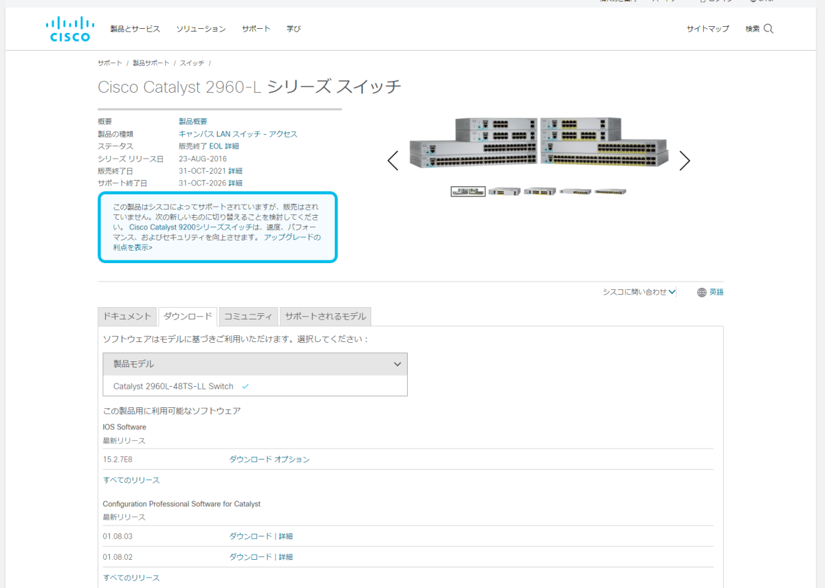
Task: Click the 製品サポート breadcrumb link
Action: click(151, 63)
